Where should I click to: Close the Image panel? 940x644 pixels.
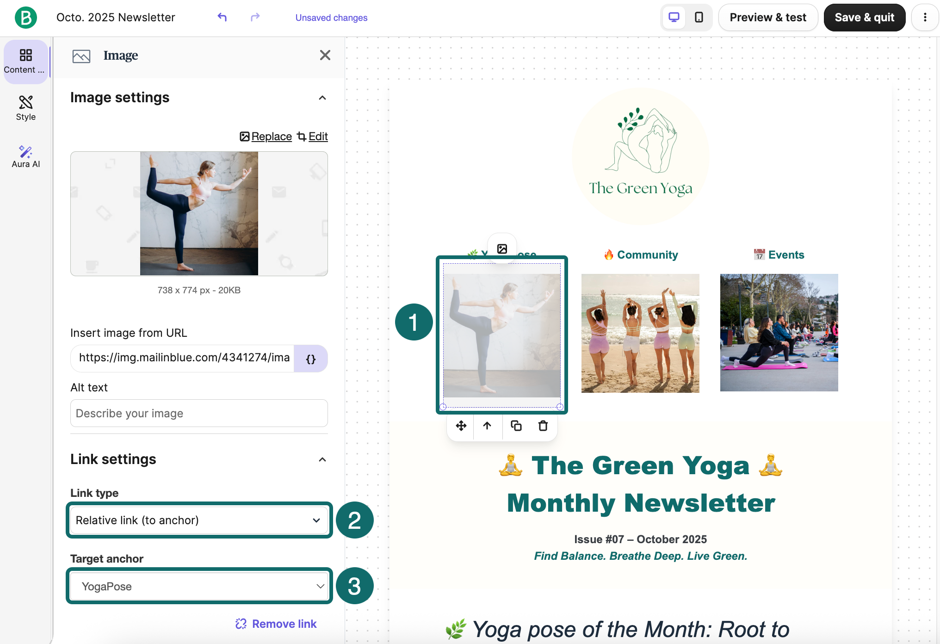325,55
